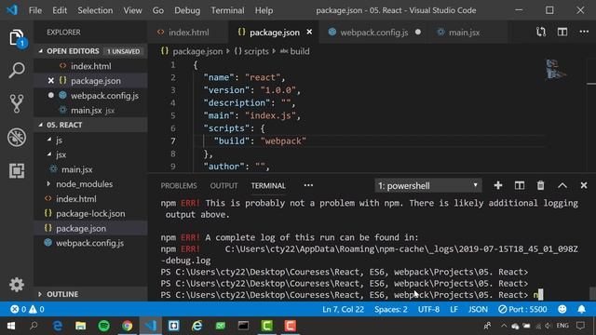
Task: Close the package.json editor tab
Action: point(309,32)
